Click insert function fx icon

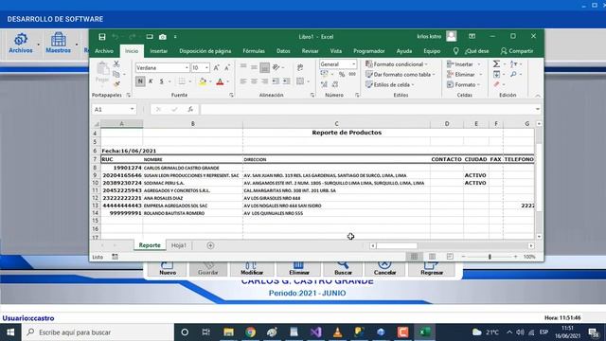point(190,110)
